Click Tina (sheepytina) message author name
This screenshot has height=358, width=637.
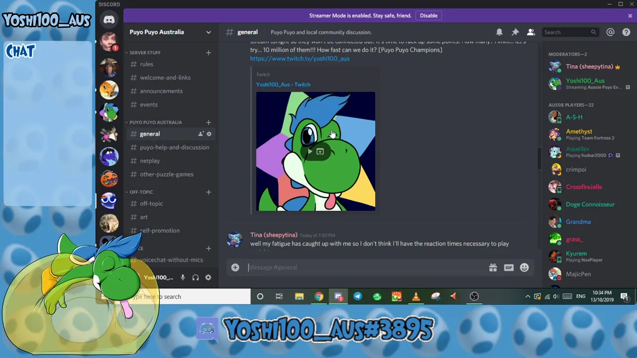274,235
